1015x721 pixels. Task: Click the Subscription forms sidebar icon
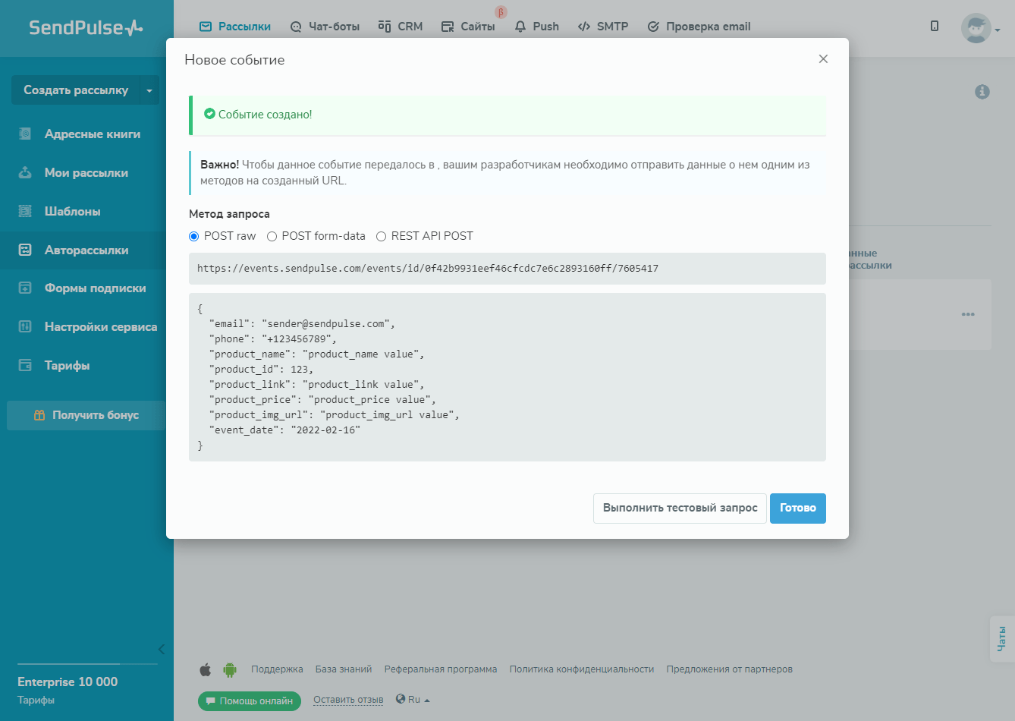25,288
